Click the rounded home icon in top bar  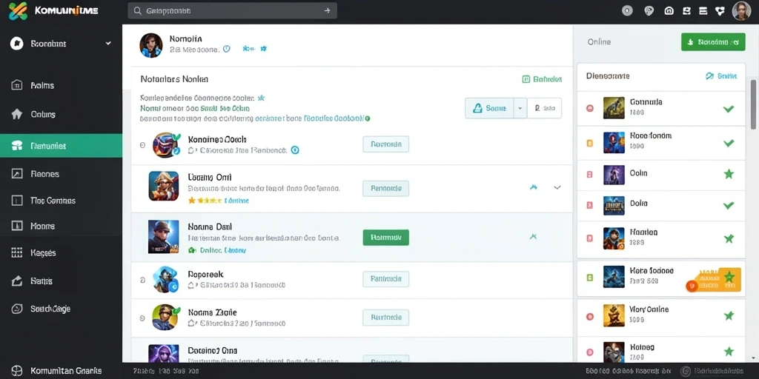669,10
